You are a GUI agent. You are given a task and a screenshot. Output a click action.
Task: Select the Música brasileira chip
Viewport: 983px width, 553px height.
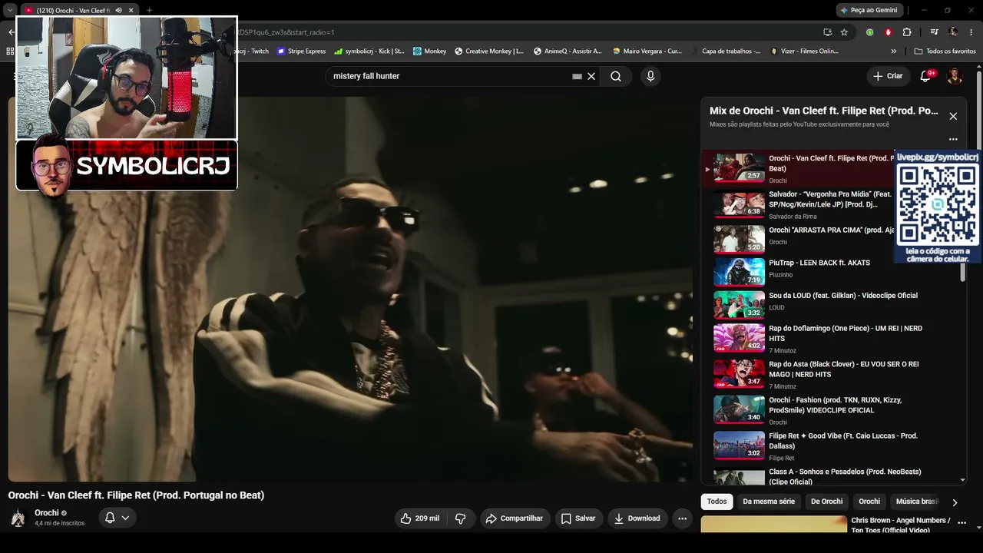(917, 502)
